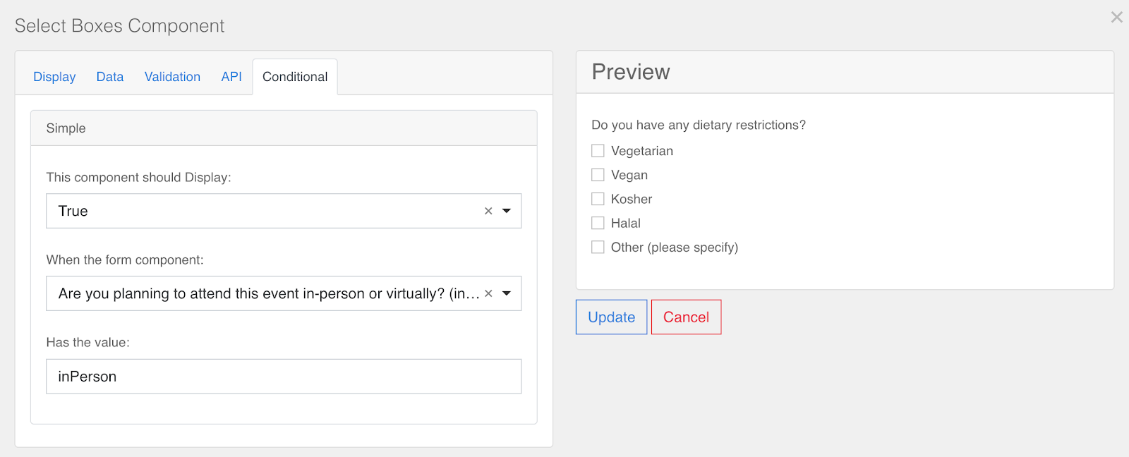Focus the 'Has the value' input field

pyautogui.click(x=284, y=377)
